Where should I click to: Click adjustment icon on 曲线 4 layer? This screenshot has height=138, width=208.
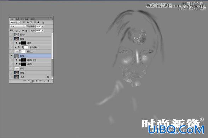16,43
